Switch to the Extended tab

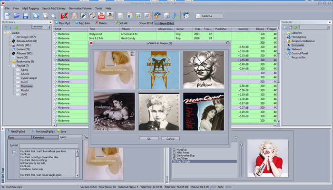[x=45, y=137]
